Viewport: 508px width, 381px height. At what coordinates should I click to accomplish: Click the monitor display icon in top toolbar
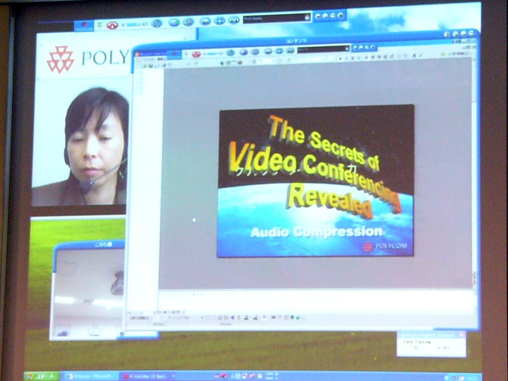pyautogui.click(x=205, y=22)
